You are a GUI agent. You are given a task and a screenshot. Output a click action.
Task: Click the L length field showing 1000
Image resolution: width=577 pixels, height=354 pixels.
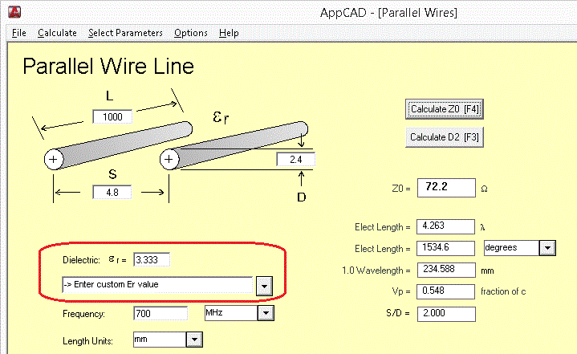112,116
